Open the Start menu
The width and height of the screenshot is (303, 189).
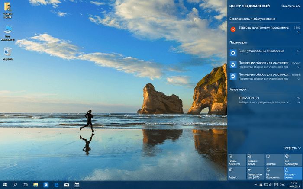5,185
